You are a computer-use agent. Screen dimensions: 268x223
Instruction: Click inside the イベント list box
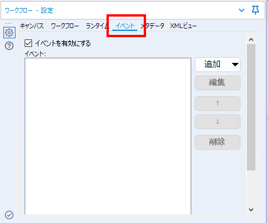[x=108, y=136]
